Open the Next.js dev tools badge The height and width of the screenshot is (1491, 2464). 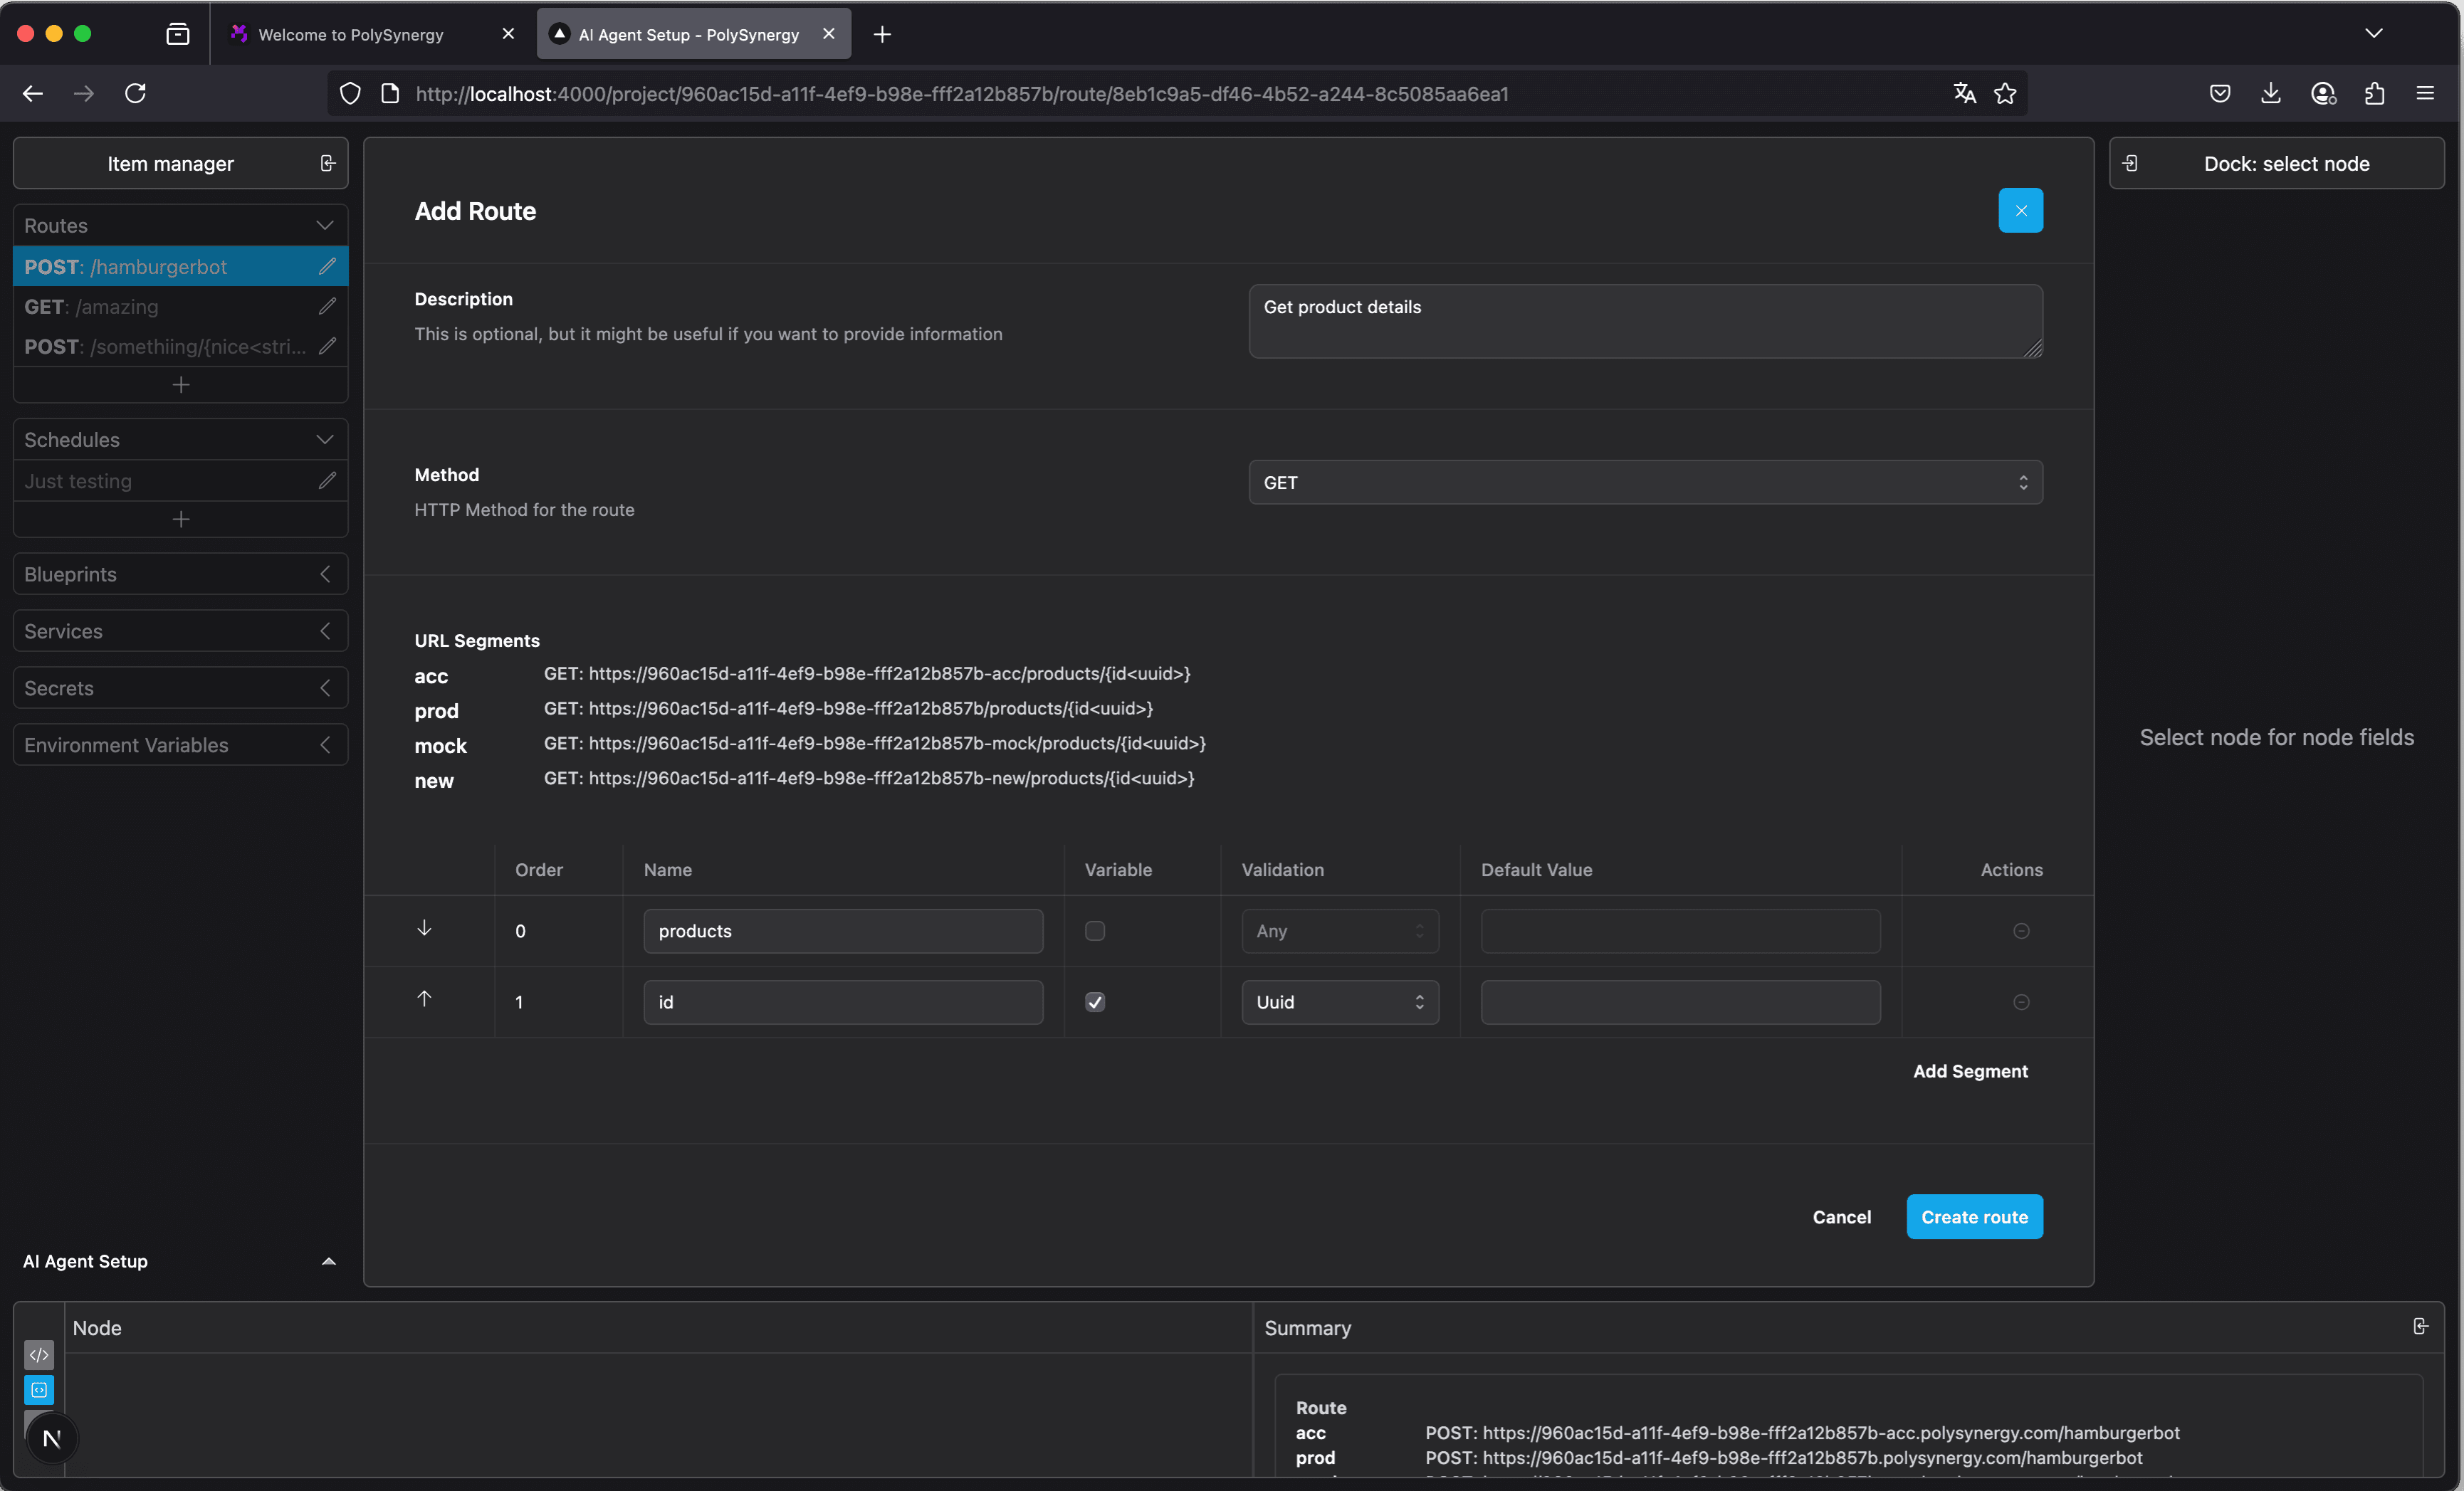click(x=52, y=1439)
